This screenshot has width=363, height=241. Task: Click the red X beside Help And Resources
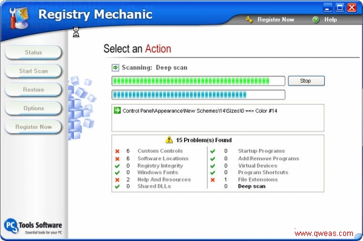tap(118, 180)
